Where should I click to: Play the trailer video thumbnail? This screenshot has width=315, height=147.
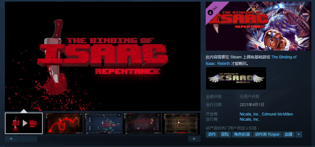pos(24,123)
